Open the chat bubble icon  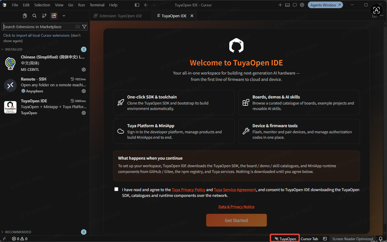pyautogui.click(x=294, y=5)
